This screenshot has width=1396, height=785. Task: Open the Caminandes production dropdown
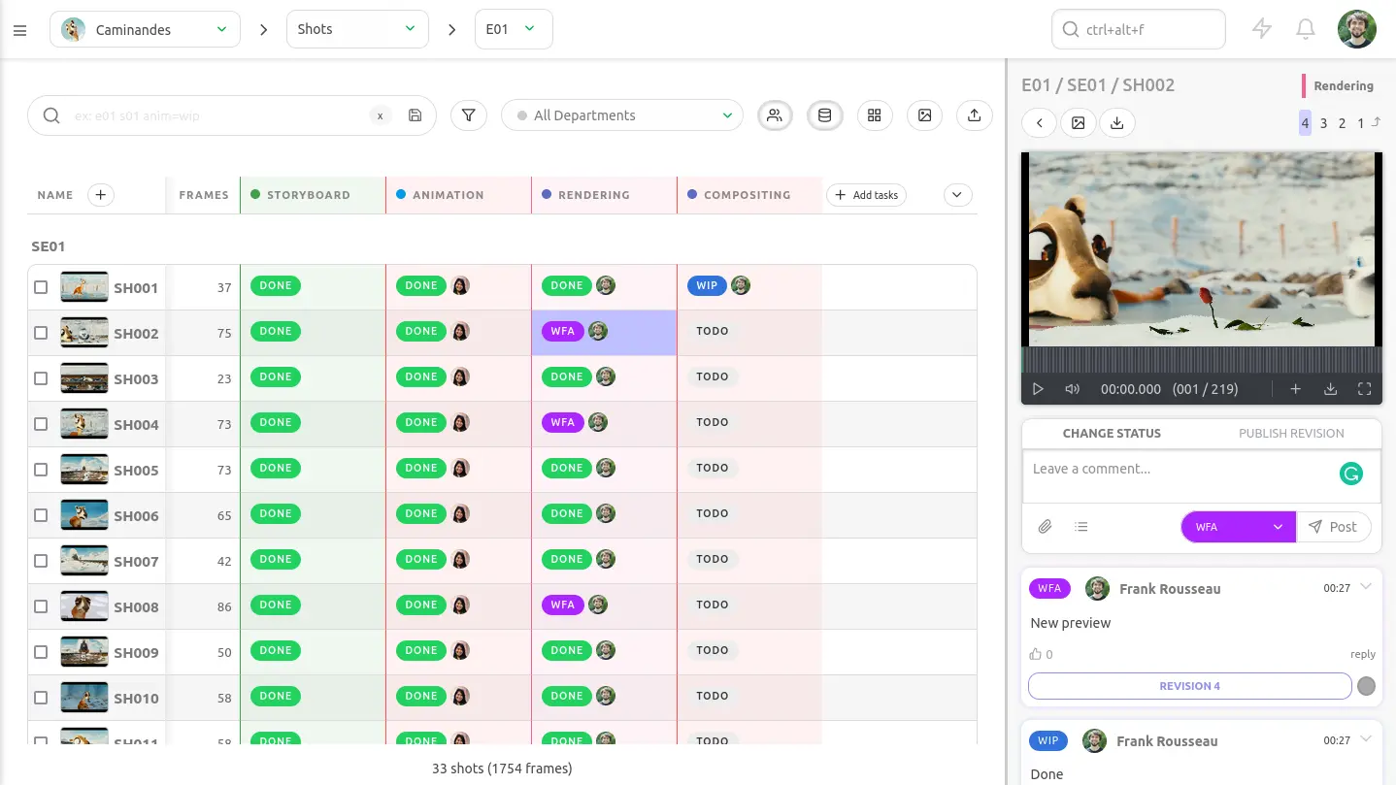[x=146, y=29]
